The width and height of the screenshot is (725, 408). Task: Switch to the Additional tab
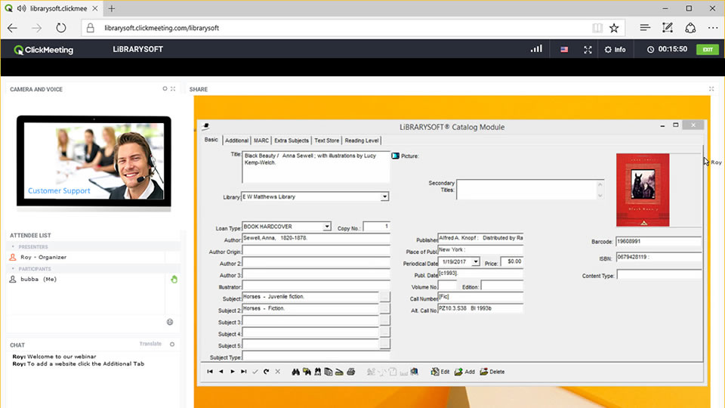pos(236,141)
